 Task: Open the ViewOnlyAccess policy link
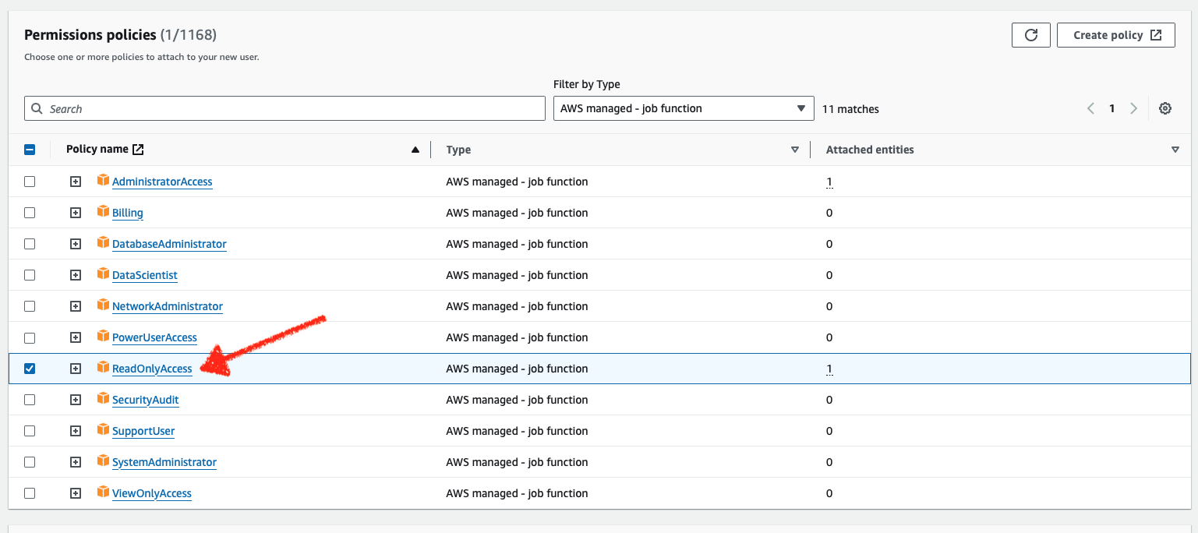click(x=152, y=493)
